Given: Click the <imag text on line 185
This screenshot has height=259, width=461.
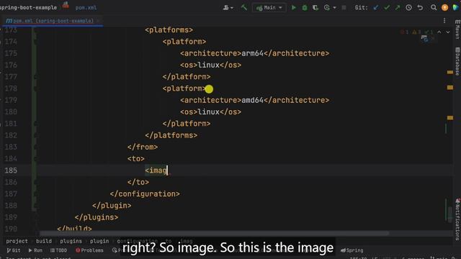Looking at the screenshot, I should (156, 171).
